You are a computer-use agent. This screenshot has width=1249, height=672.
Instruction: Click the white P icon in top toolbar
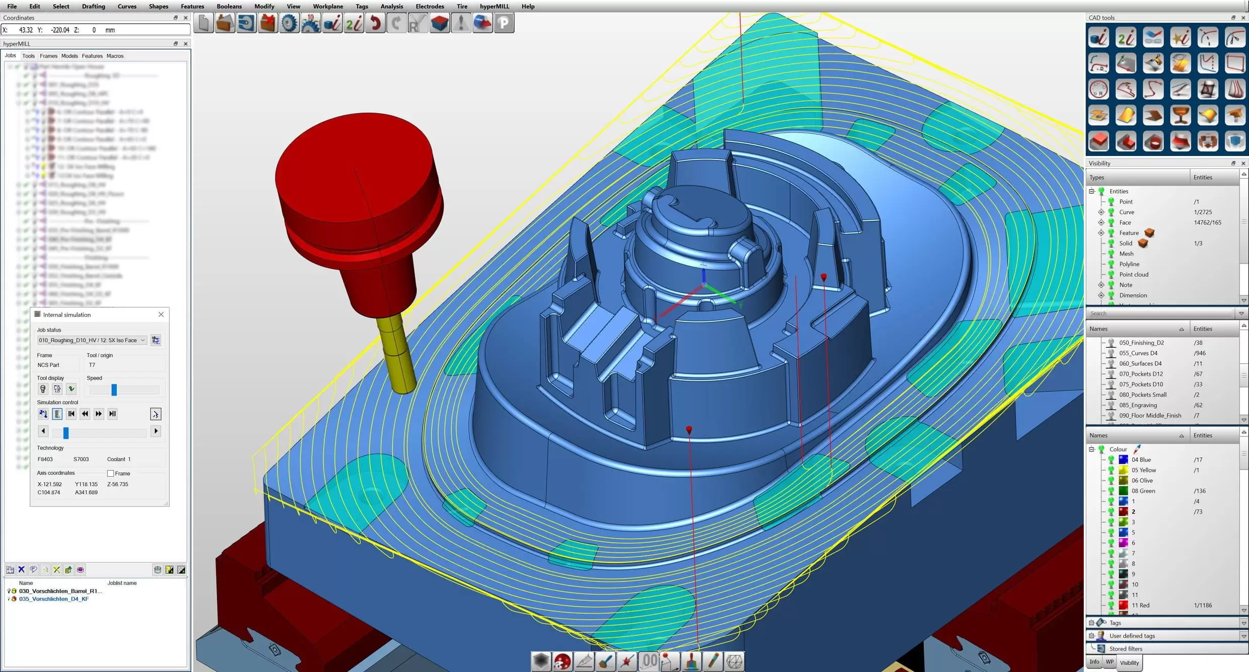504,23
